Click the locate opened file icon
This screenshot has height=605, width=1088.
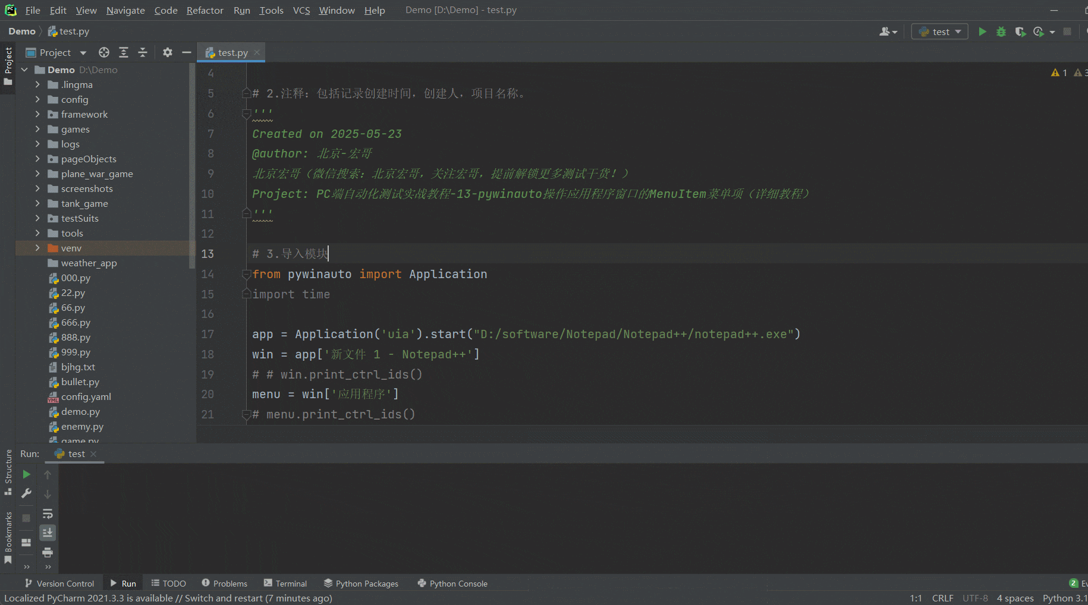[x=104, y=52]
